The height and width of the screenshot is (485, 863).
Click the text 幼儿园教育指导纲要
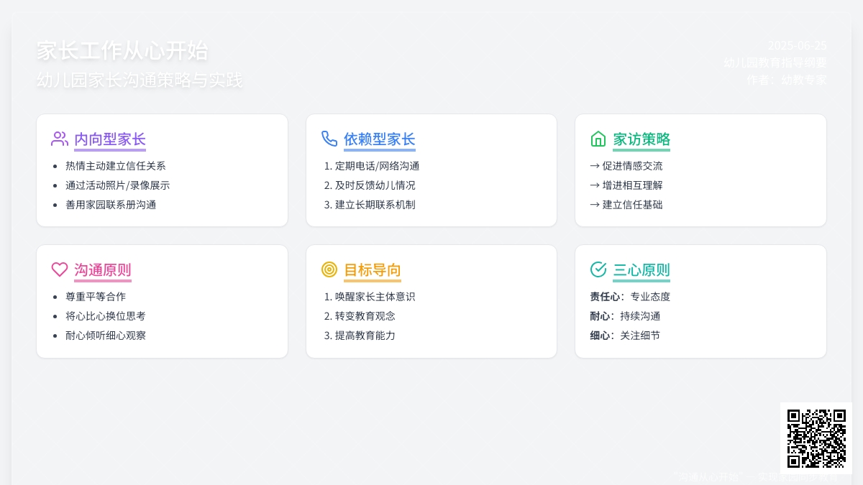(x=775, y=63)
